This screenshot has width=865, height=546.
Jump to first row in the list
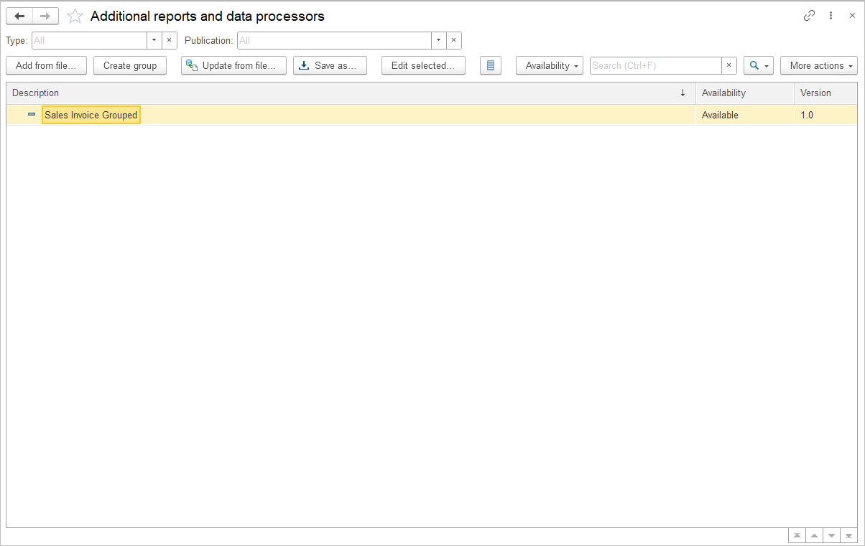(797, 535)
